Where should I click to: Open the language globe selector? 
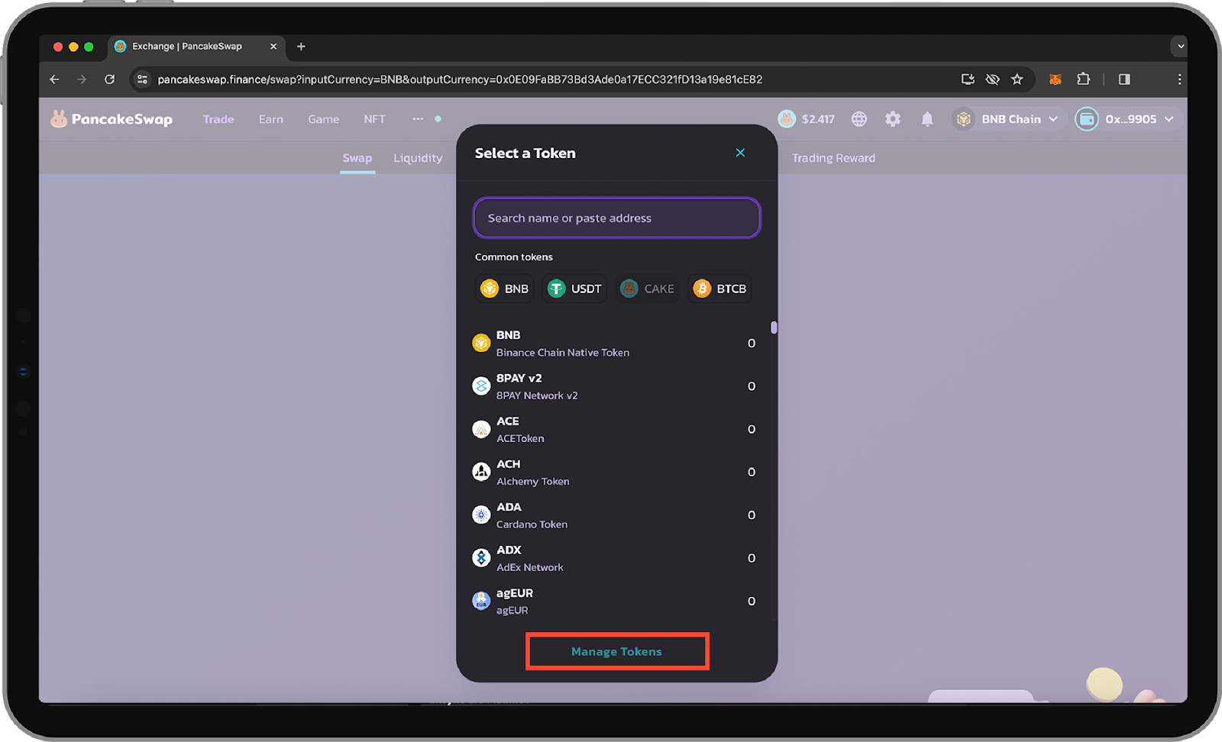859,119
